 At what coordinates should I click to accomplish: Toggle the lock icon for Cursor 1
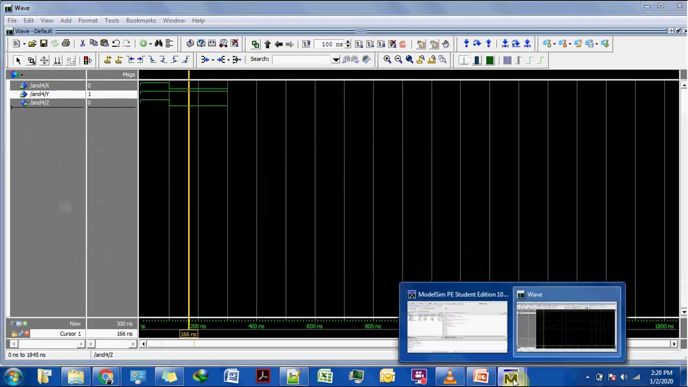coord(15,334)
